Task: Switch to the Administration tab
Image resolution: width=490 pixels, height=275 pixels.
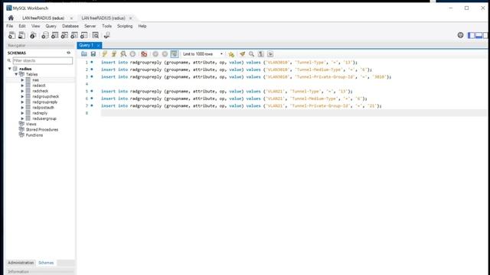Action: click(21, 263)
